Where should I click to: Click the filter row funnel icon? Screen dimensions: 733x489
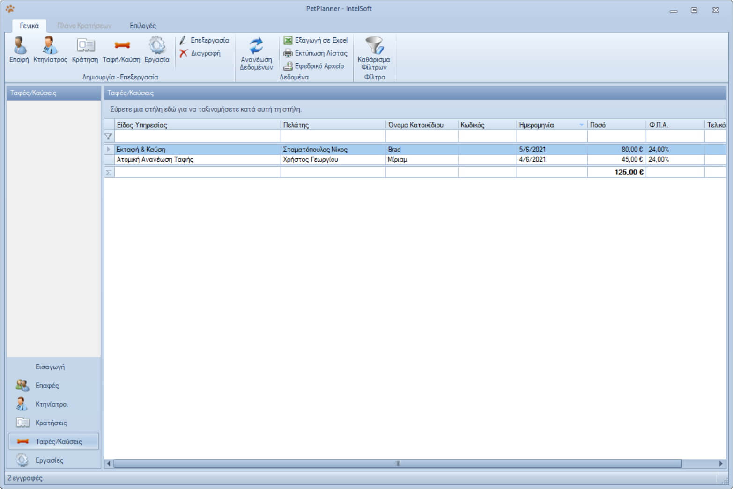109,137
